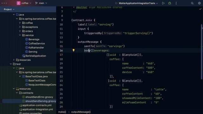The width and height of the screenshot is (203, 114).
Task: Select shouldSendServing.groovy in project tree
Action: pyautogui.click(x=41, y=101)
